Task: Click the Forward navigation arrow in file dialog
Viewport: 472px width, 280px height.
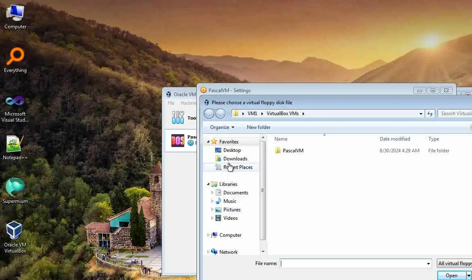Action: point(220,114)
